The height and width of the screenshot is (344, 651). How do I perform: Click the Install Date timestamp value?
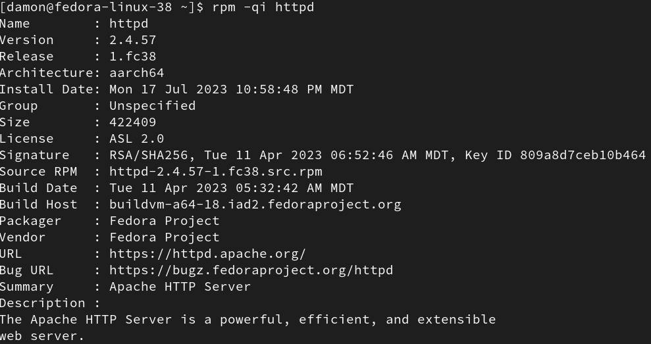[x=231, y=89]
